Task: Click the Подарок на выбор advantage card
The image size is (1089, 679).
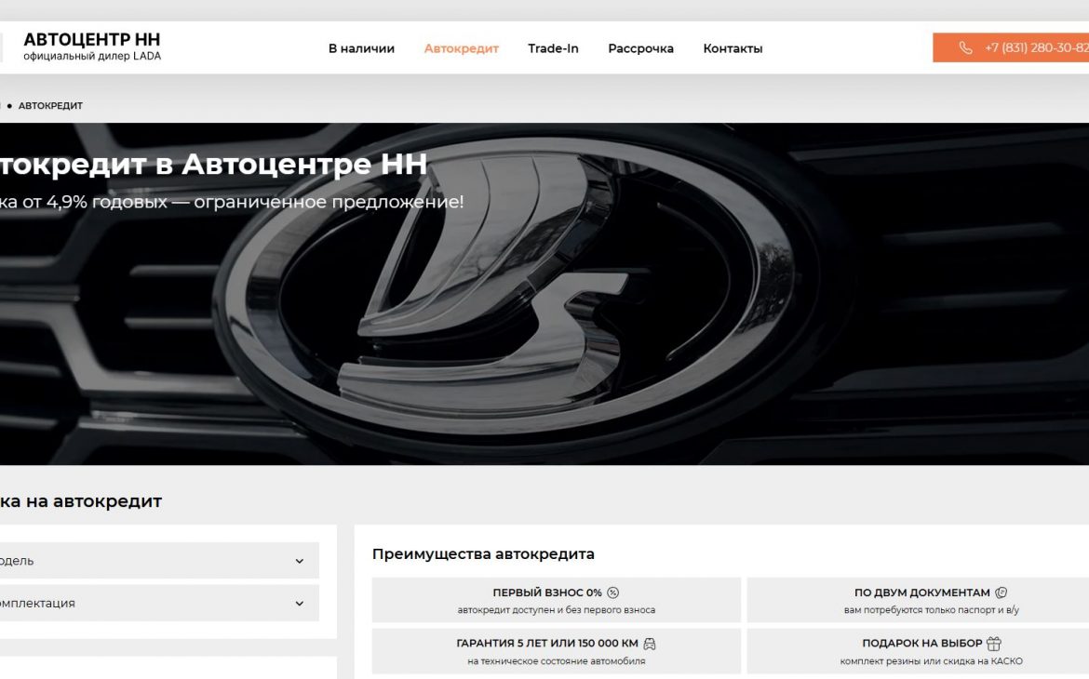Action: 931,651
